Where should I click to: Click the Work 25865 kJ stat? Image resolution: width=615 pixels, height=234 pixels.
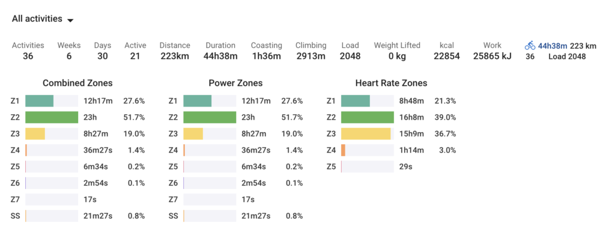[492, 51]
